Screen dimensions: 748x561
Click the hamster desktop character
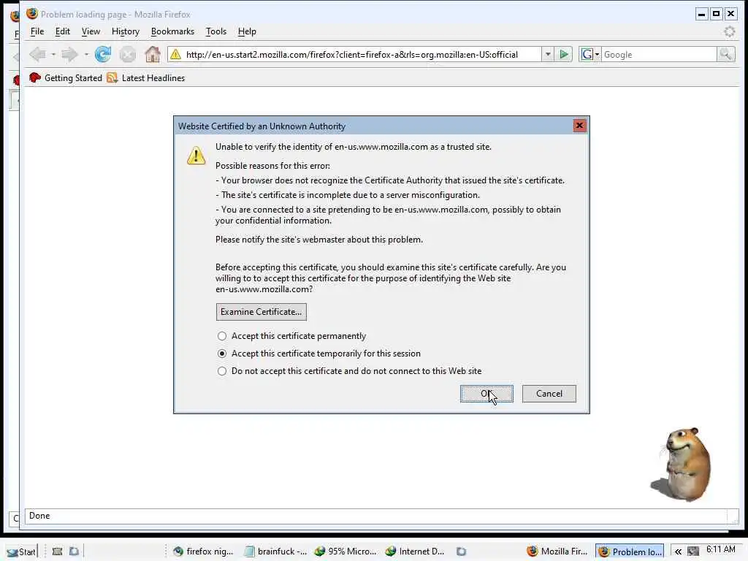tap(682, 464)
